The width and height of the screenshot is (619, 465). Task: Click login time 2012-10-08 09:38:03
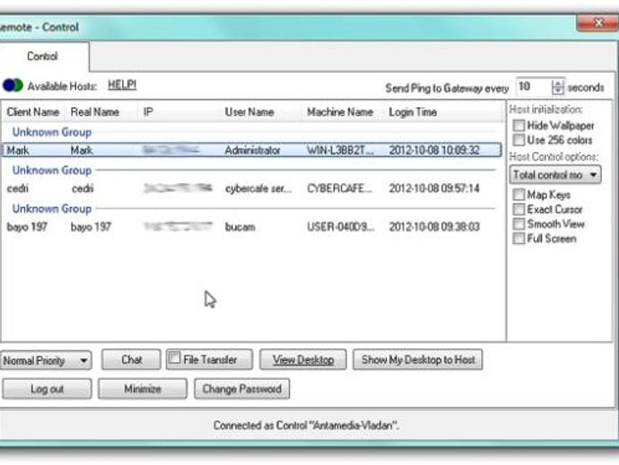click(x=434, y=227)
